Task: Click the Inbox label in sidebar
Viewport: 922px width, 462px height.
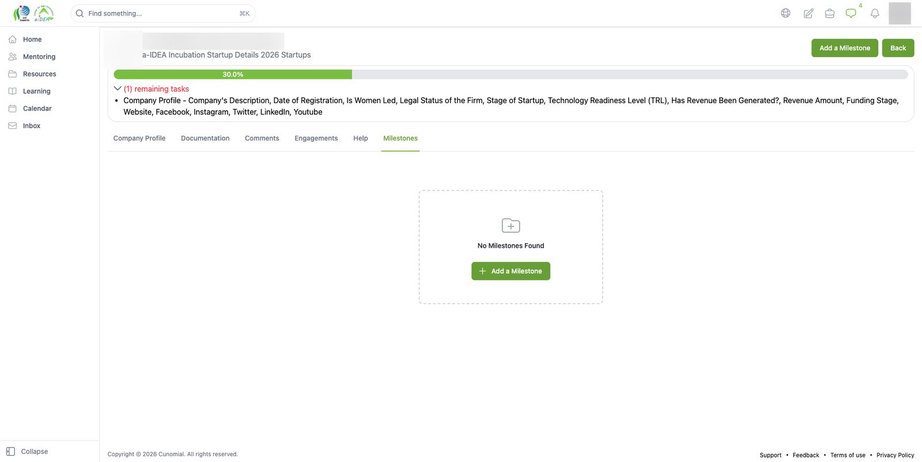Action: coord(32,126)
